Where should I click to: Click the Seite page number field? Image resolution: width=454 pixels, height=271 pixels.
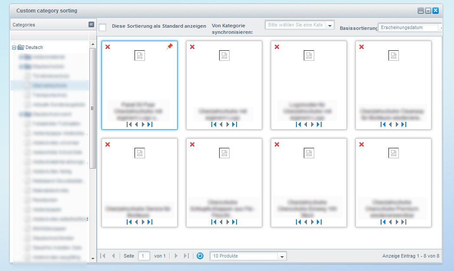(144, 256)
